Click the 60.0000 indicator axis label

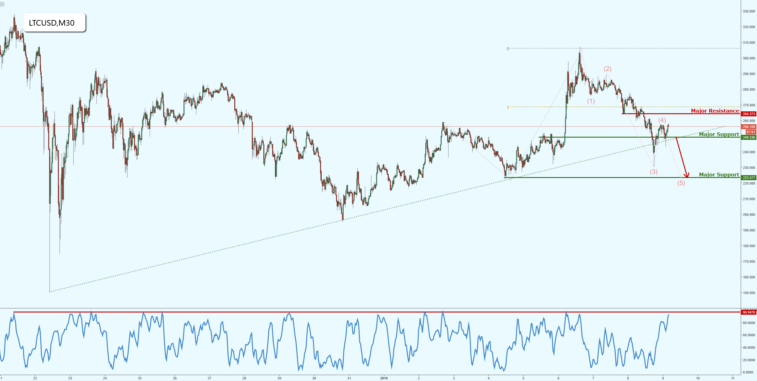pyautogui.click(x=749, y=335)
